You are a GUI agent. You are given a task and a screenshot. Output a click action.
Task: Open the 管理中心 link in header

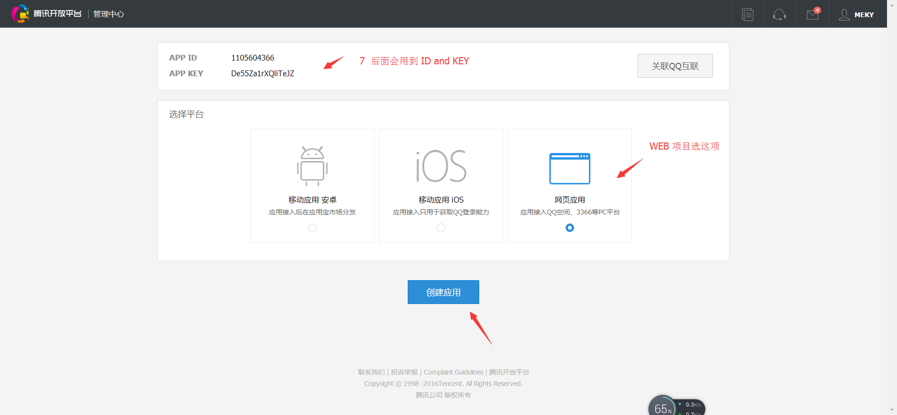[109, 14]
